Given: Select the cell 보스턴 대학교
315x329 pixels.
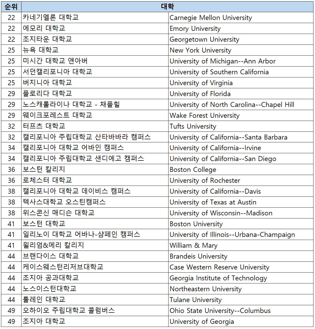Looking at the screenshot, I should 95,224.
